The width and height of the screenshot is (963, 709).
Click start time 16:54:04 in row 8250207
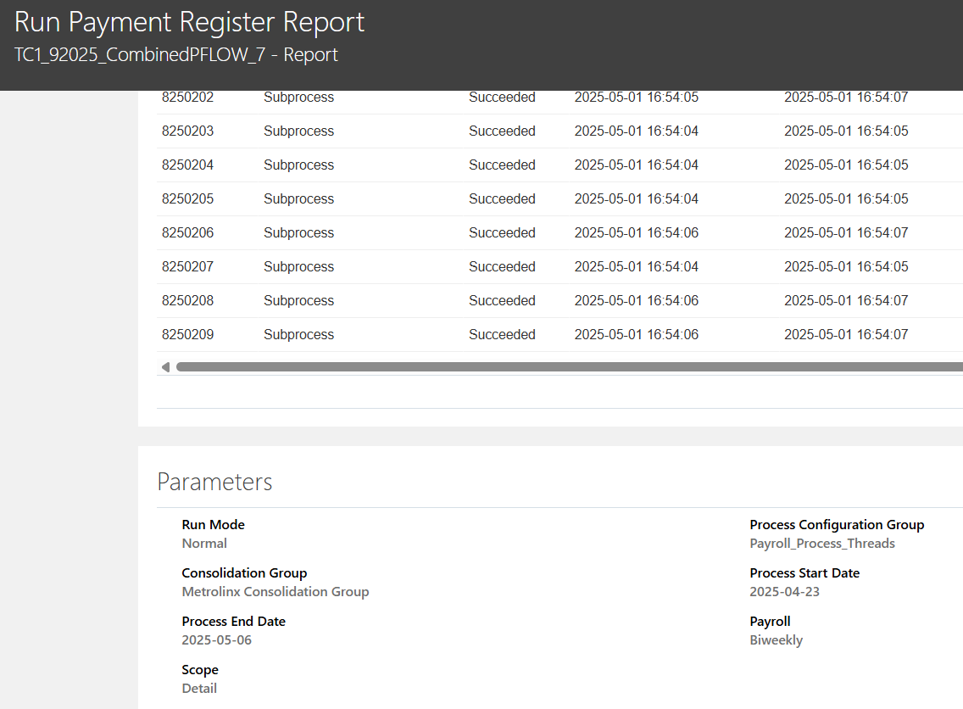point(637,266)
